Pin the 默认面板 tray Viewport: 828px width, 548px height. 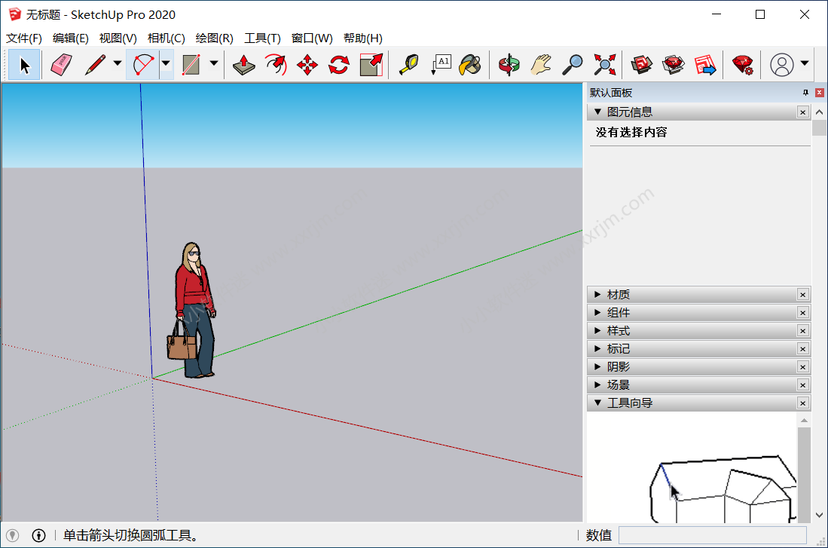[x=805, y=93]
